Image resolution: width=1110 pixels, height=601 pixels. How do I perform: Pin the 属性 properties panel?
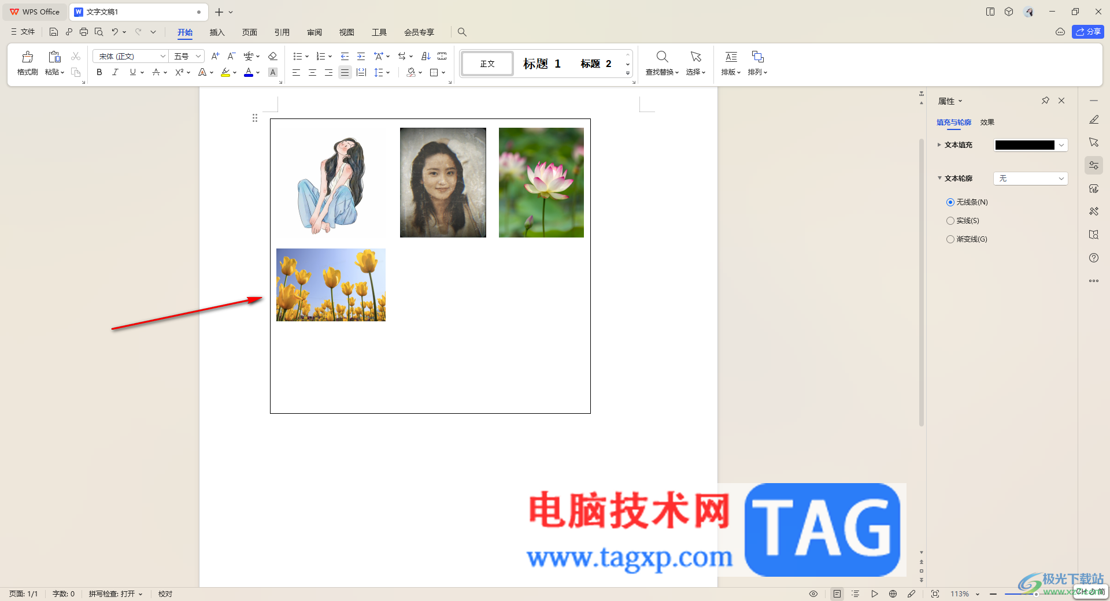point(1045,101)
